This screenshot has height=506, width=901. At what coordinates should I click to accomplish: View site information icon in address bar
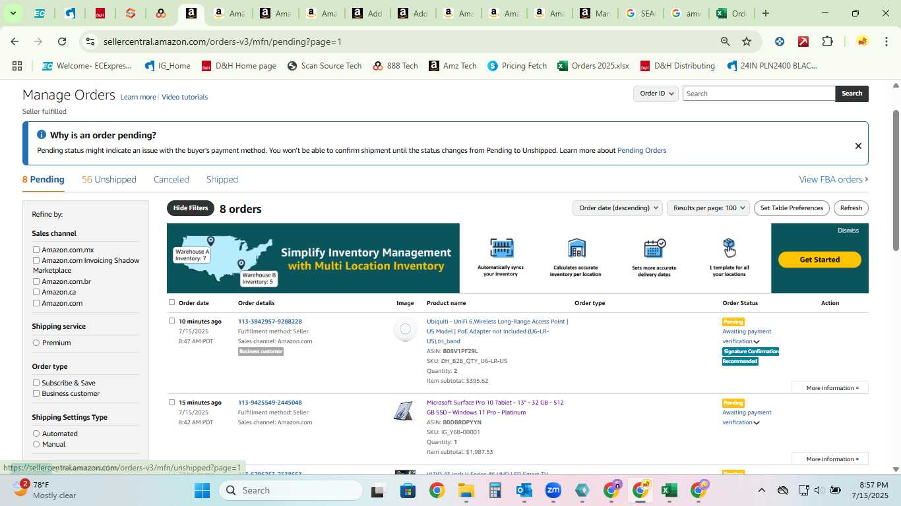[x=90, y=42]
